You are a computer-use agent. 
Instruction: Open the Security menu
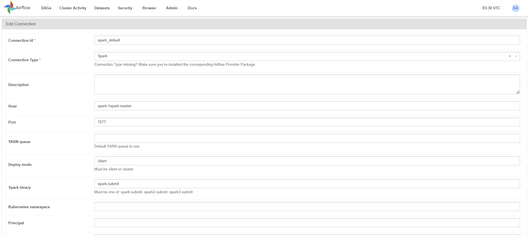[x=126, y=8]
